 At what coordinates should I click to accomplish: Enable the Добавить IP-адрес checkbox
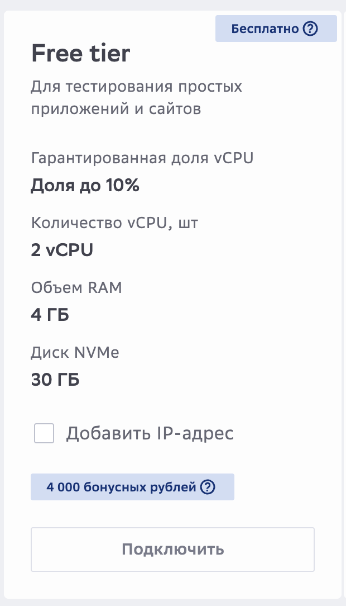[44, 433]
